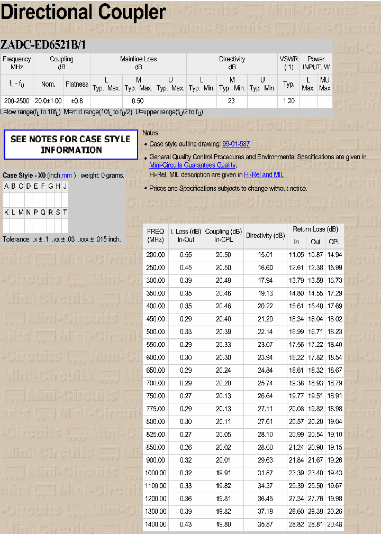This screenshot has height=535, width=381.
Task: Click the Directivity (dB) data column header
Action: [265, 235]
